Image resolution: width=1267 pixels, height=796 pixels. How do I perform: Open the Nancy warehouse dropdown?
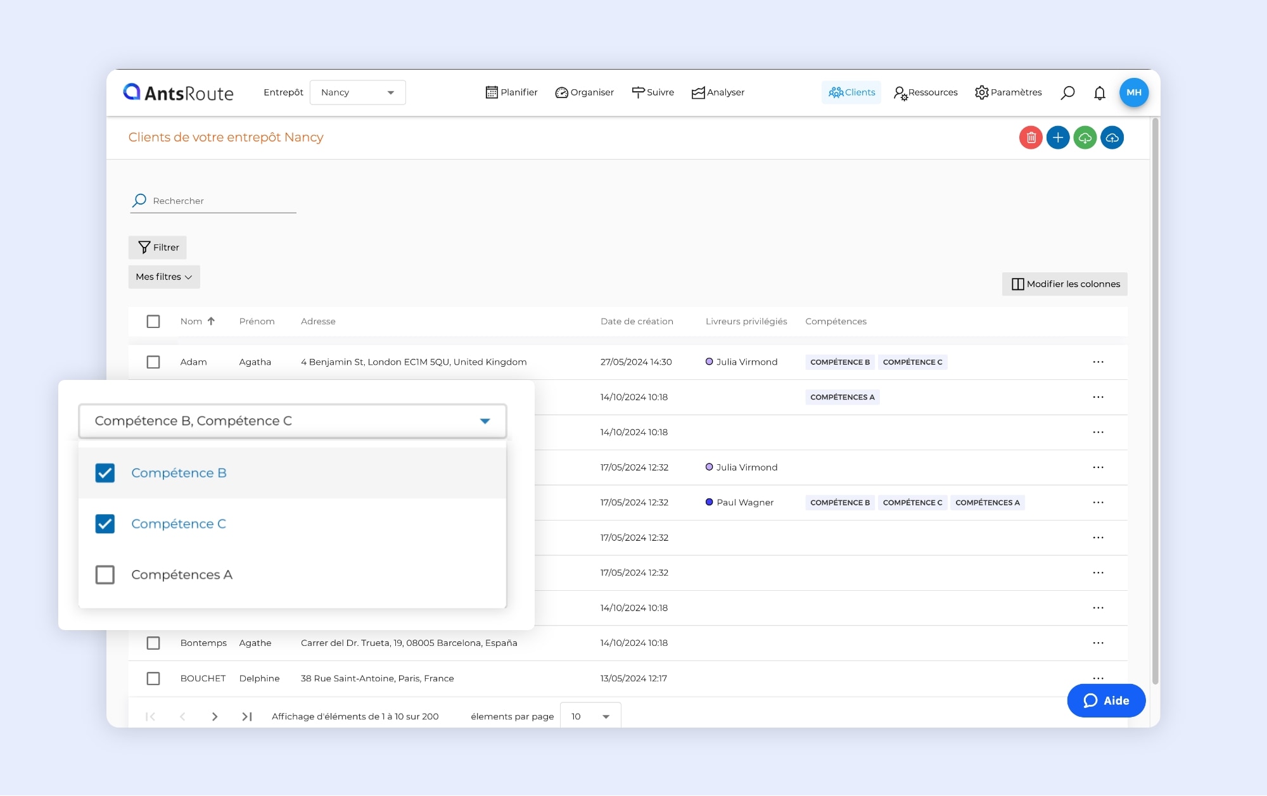tap(357, 92)
